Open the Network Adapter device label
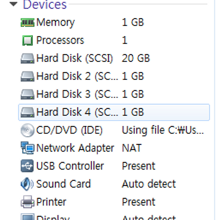Screen dimensions: 220x220 click(75, 148)
